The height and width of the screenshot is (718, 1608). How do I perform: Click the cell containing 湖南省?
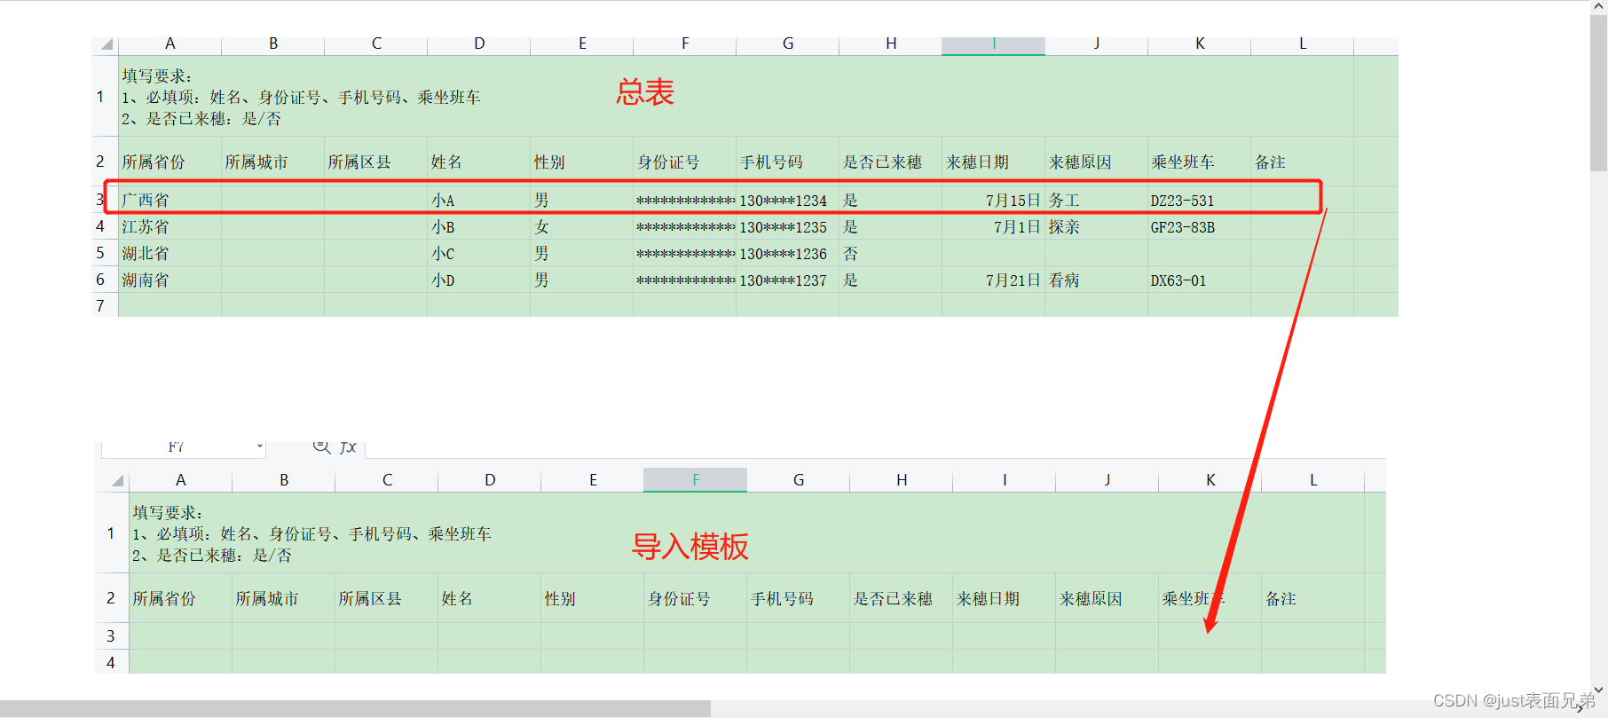point(169,280)
